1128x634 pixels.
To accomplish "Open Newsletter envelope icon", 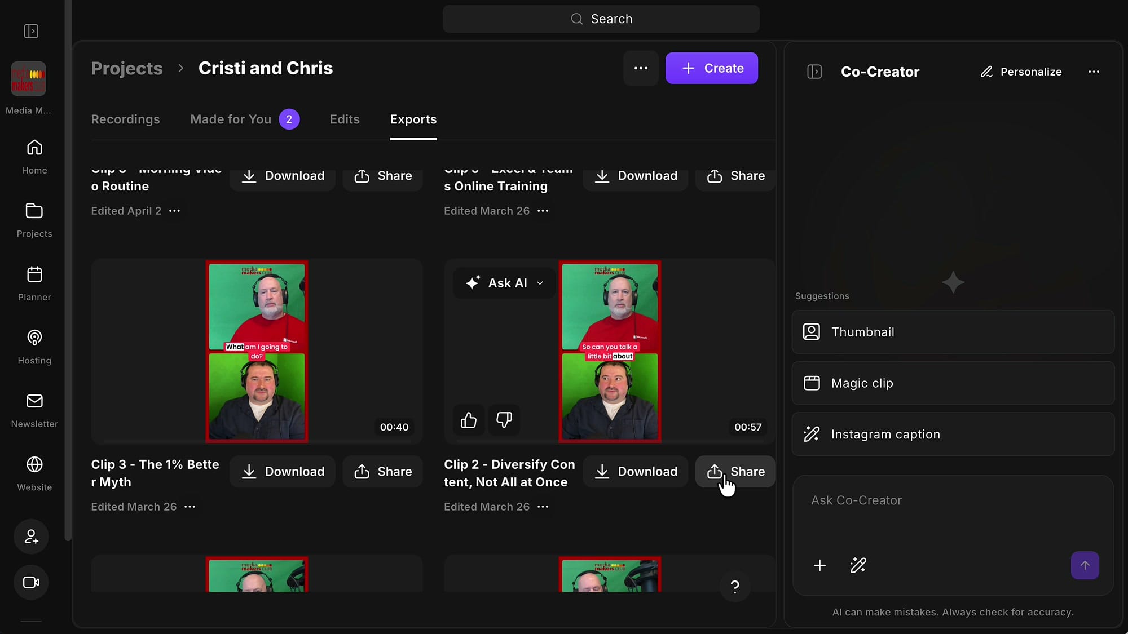I will [x=34, y=410].
